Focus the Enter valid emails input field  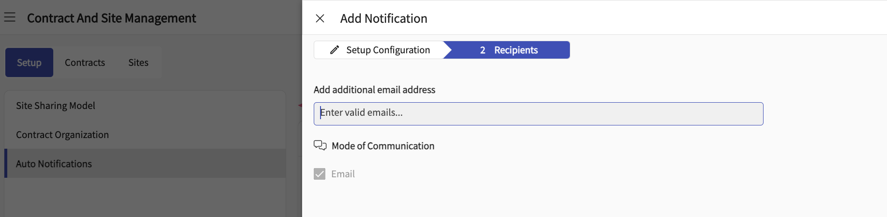[x=538, y=114]
